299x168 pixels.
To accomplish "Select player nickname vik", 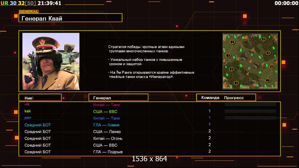I will click(x=27, y=104).
